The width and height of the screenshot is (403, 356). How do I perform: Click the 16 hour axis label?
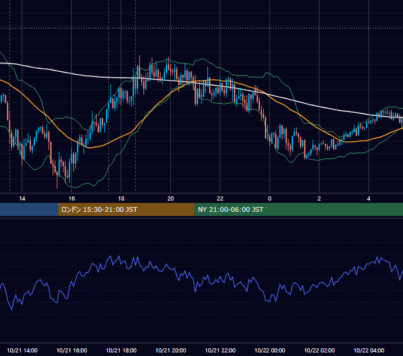72,199
